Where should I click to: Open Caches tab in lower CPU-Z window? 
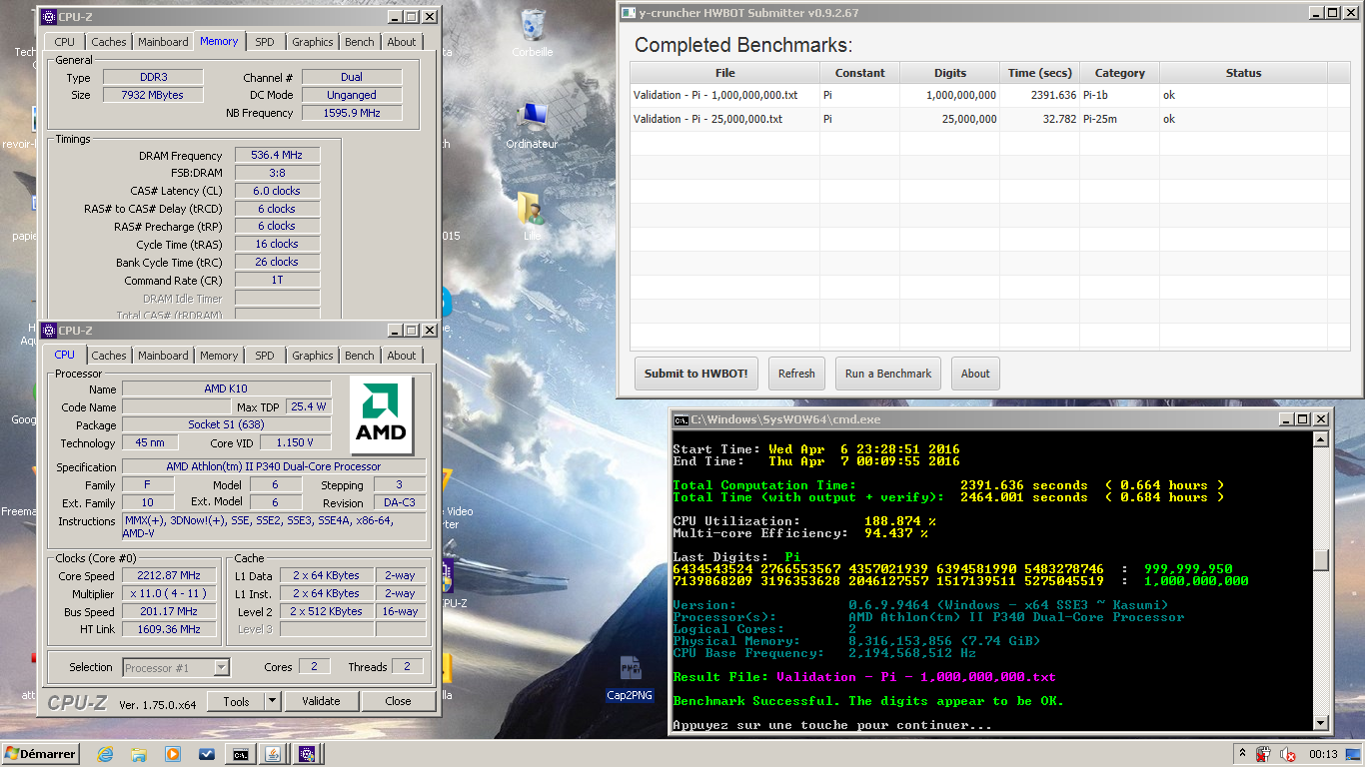(x=109, y=356)
